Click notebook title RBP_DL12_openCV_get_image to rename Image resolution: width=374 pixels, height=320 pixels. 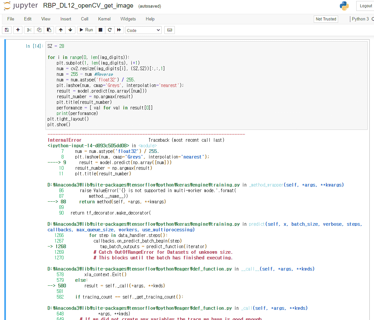[x=88, y=6]
